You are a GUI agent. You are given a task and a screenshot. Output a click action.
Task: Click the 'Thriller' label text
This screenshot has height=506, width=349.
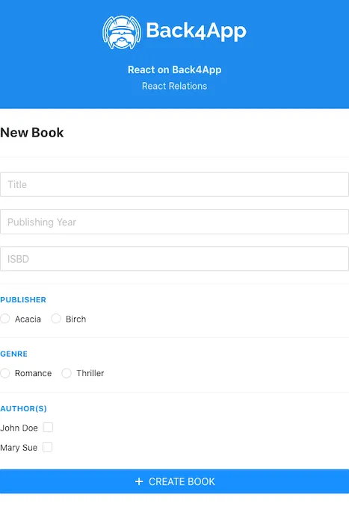90,373
